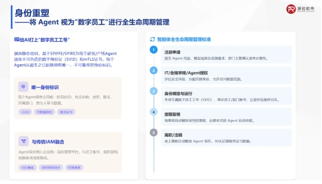322x184 pixels.
Task: Click the 组织架构同步 tag
Action: [51, 167]
